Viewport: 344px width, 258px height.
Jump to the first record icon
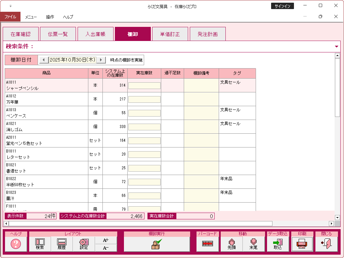[231, 244]
